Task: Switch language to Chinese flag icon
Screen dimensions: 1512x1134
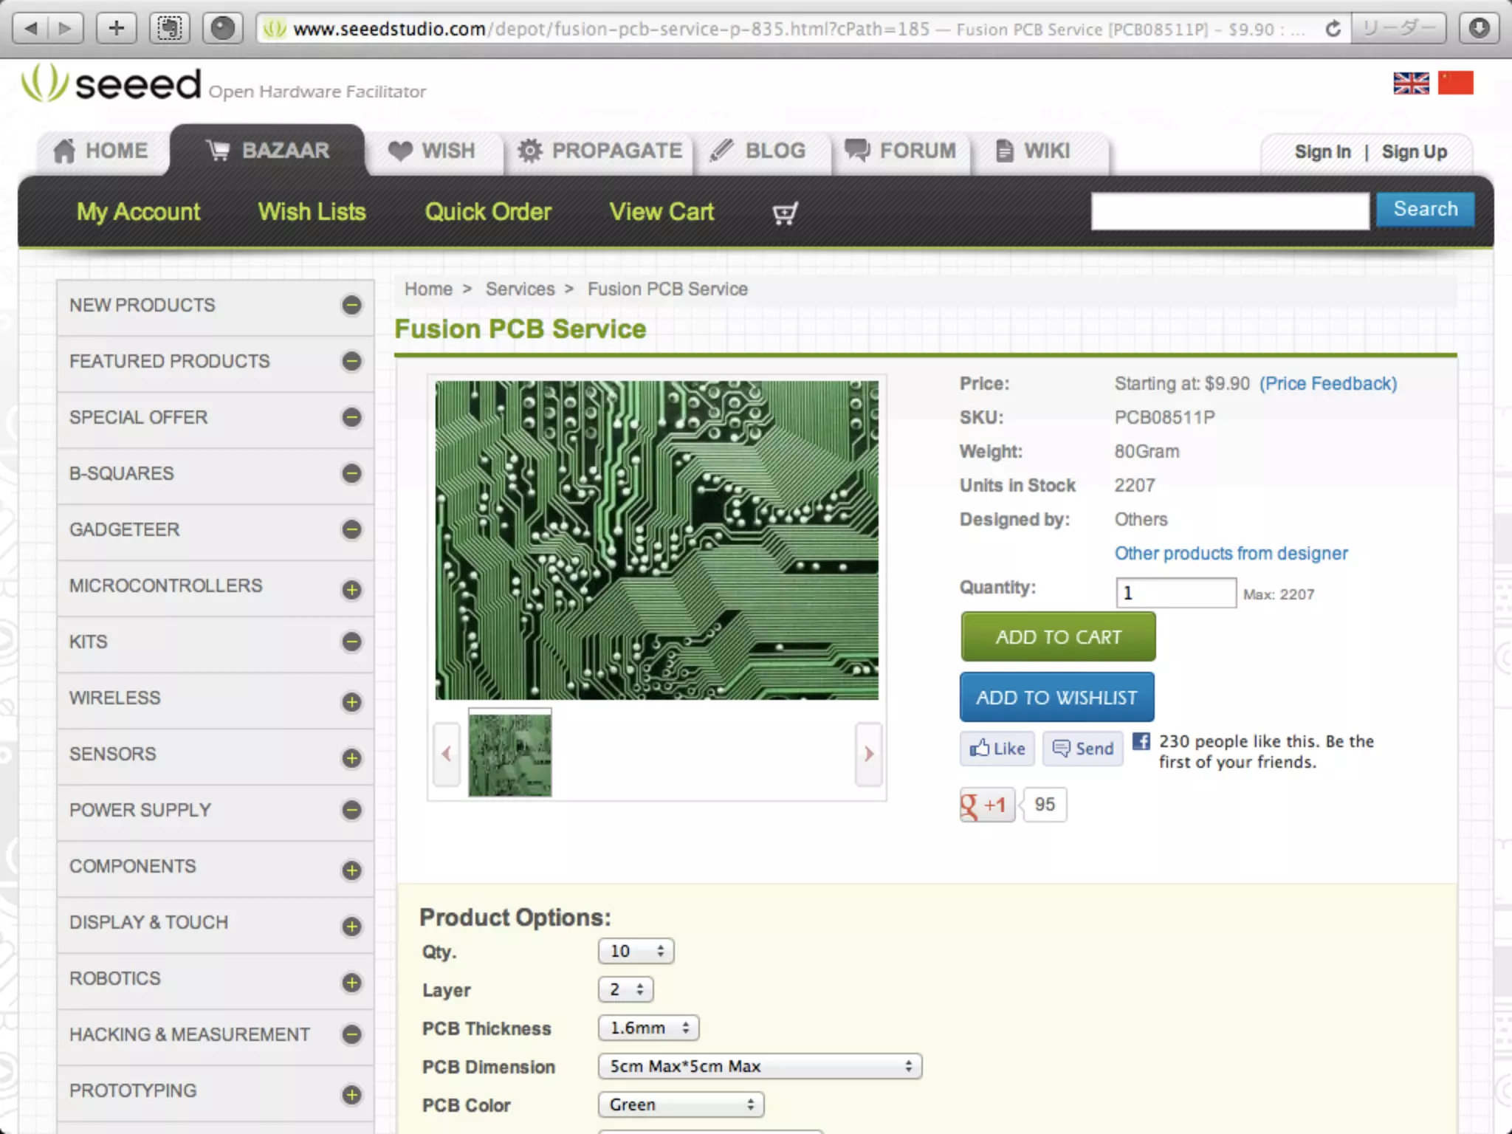Action: tap(1455, 83)
